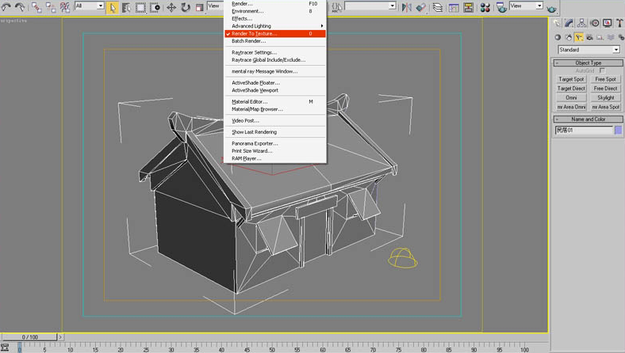Image resolution: width=625 pixels, height=353 pixels.
Task: Click the Undo arrow icon
Action: click(x=7, y=6)
